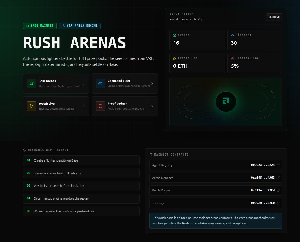Click the Create Fee value 0 ETH
This screenshot has height=242, width=300.
pos(180,66)
